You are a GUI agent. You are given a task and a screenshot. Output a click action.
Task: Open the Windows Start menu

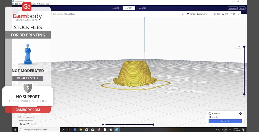coord(15,130)
